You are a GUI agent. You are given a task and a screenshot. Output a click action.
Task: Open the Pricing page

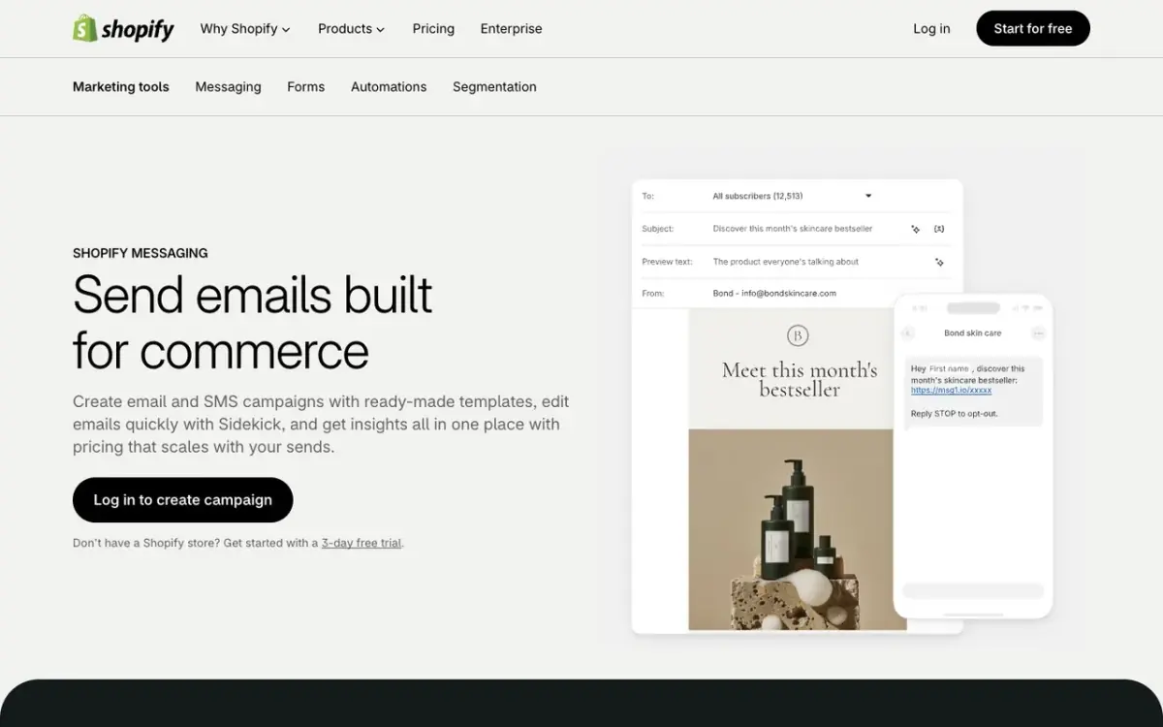[x=433, y=29]
